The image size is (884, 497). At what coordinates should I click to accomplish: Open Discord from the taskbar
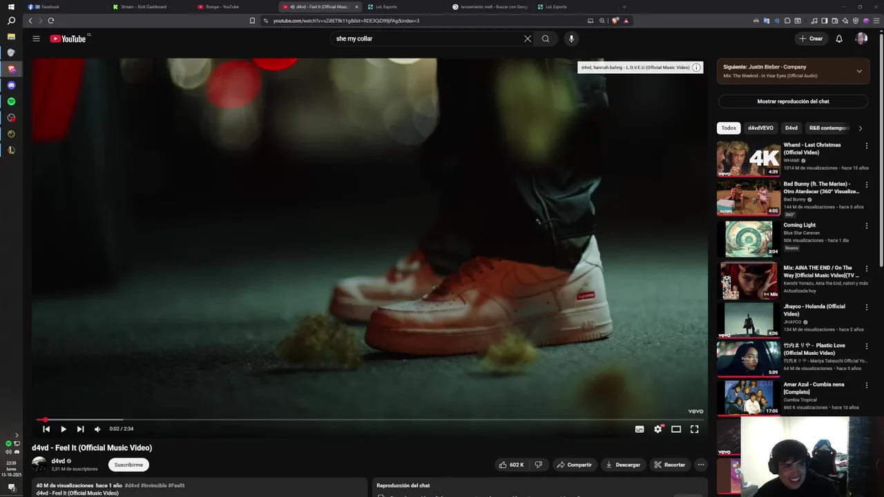pos(11,86)
